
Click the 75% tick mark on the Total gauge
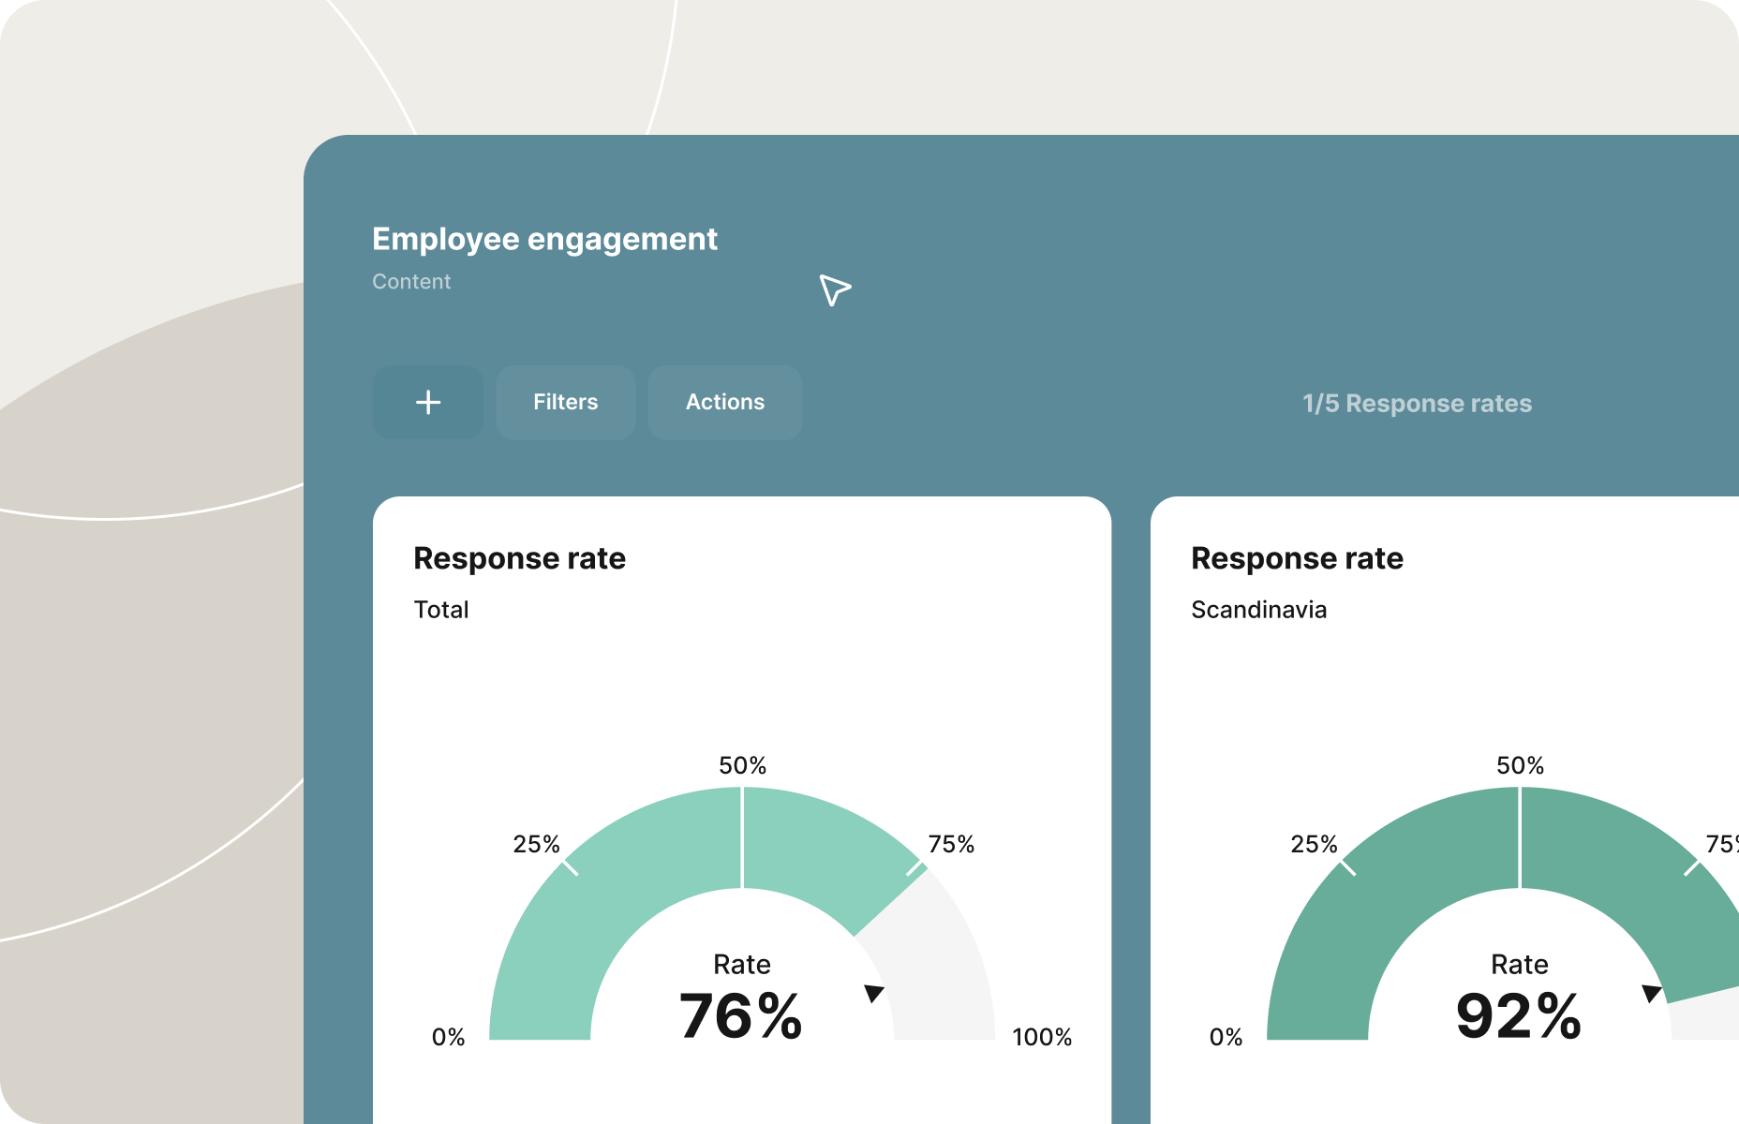point(914,866)
